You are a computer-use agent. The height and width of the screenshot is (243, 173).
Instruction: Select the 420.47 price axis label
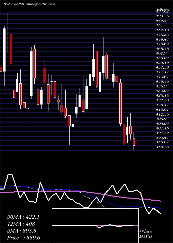pos(162,105)
